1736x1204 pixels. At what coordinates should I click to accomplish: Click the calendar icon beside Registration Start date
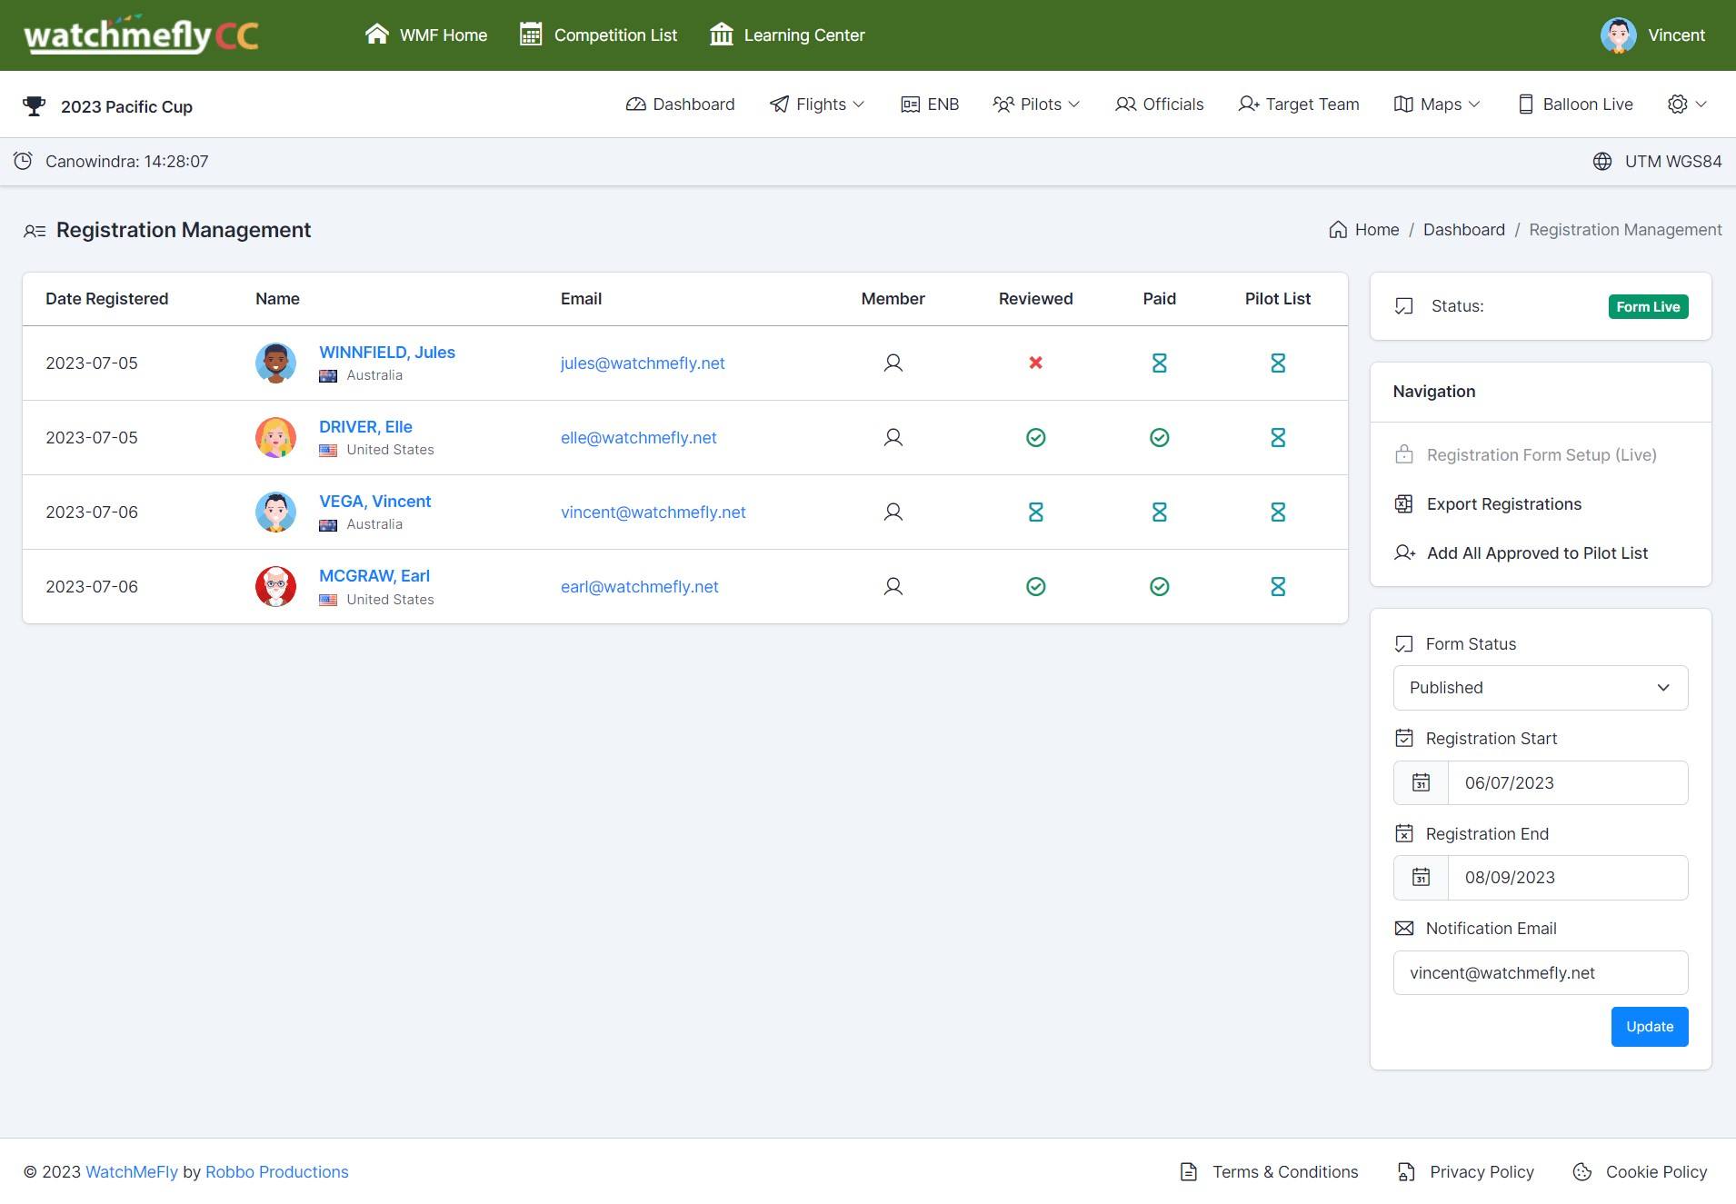click(x=1421, y=782)
